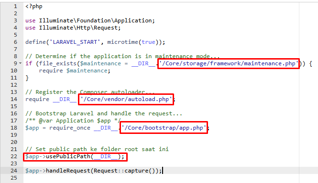
Task: Click the 'Set public path' comment on line 21
Action: [x=97, y=149]
